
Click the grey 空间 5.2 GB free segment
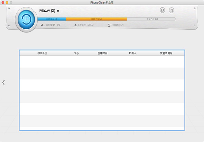point(151,19)
